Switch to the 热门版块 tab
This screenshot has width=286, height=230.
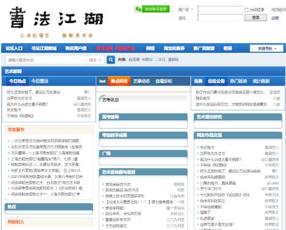[x=239, y=81]
